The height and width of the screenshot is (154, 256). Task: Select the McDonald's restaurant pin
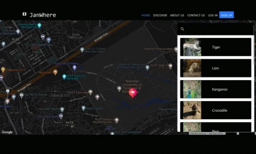point(55,72)
